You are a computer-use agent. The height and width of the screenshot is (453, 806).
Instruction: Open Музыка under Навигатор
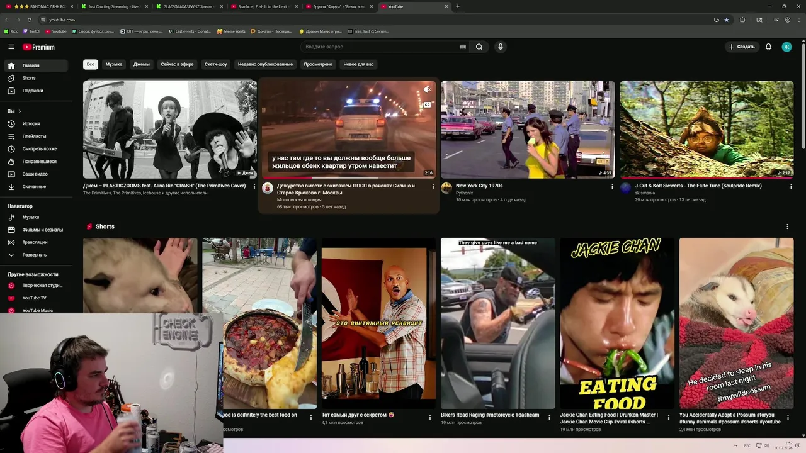pos(36,217)
